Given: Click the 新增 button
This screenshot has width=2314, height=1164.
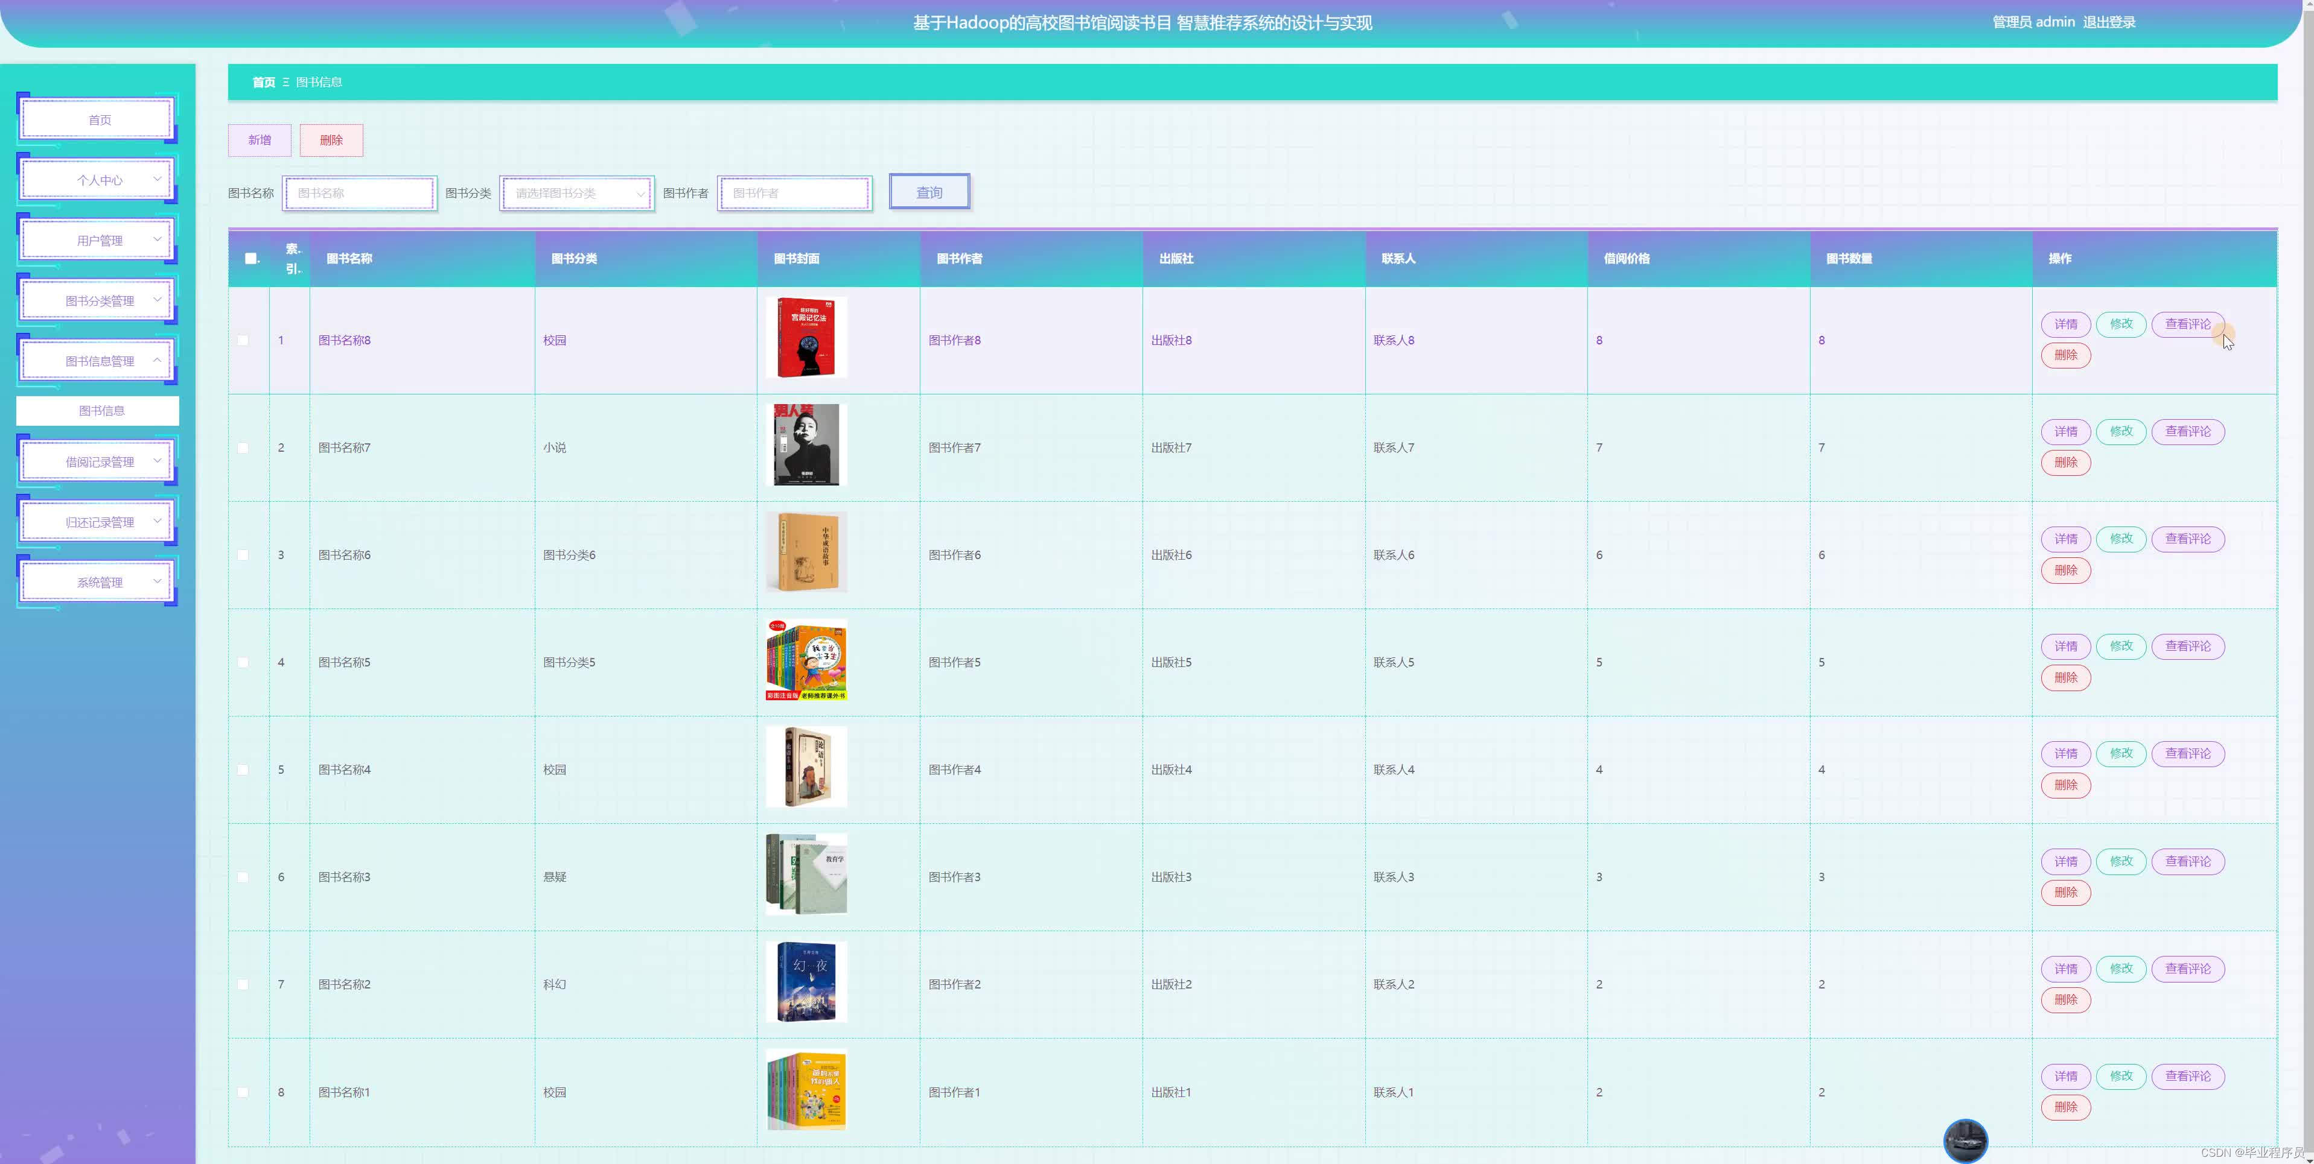Looking at the screenshot, I should (x=260, y=140).
